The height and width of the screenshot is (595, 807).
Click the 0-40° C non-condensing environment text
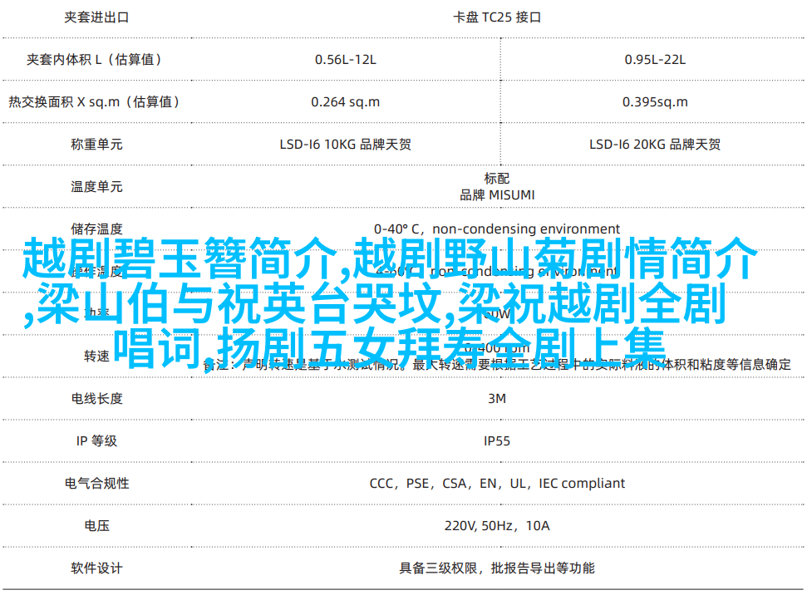(497, 229)
